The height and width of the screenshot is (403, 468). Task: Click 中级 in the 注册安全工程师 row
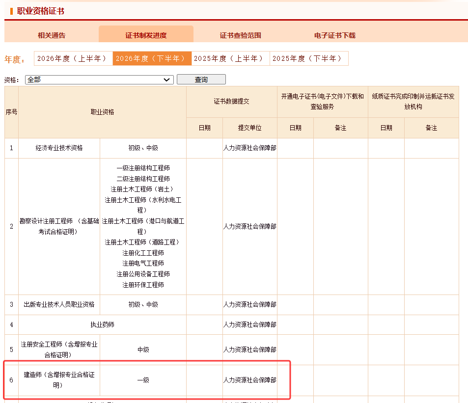click(x=143, y=349)
